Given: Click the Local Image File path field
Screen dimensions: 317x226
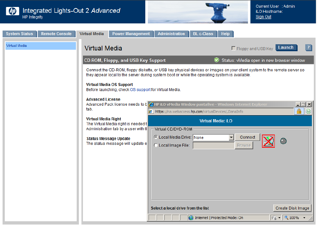Looking at the screenshot, I should coord(214,146).
